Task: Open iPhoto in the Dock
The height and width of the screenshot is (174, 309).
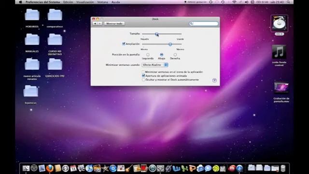Action: pyautogui.click(x=97, y=168)
